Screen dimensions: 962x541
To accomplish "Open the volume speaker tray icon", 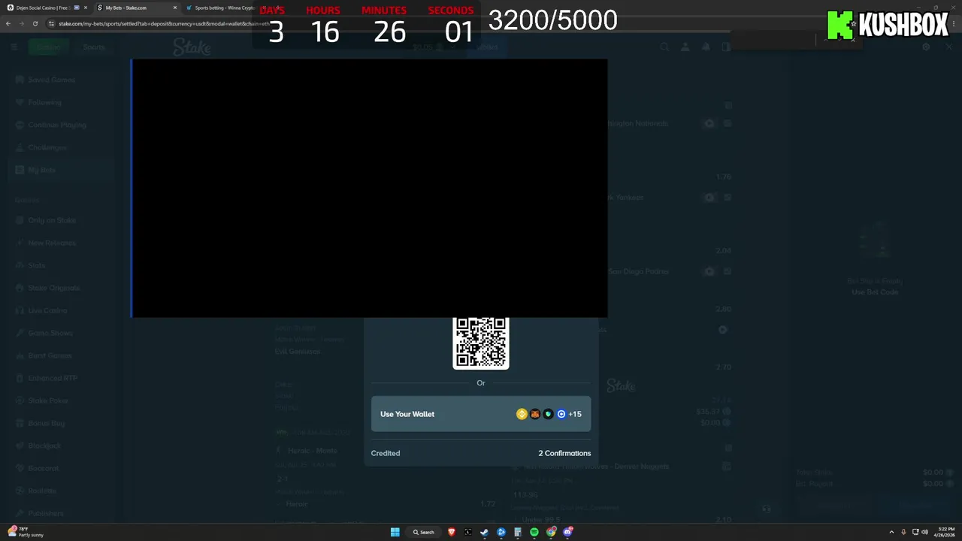I will [924, 532].
